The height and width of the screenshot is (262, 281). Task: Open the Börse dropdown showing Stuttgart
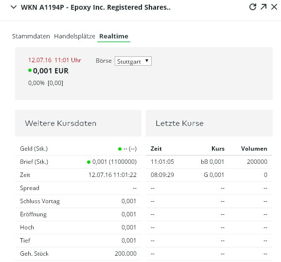click(133, 61)
